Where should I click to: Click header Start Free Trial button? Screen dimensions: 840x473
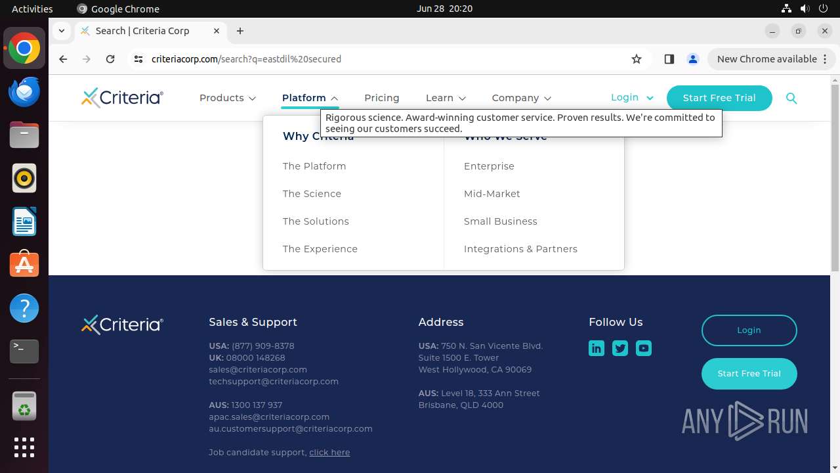[719, 98]
